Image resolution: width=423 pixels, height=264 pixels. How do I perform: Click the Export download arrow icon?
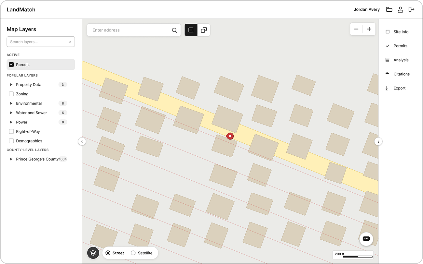coord(387,88)
